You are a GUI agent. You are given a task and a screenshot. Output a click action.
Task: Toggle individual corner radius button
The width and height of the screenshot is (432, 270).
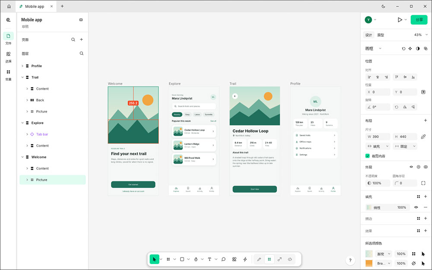click(423, 183)
